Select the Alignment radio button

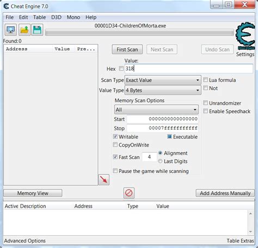pos(160,153)
